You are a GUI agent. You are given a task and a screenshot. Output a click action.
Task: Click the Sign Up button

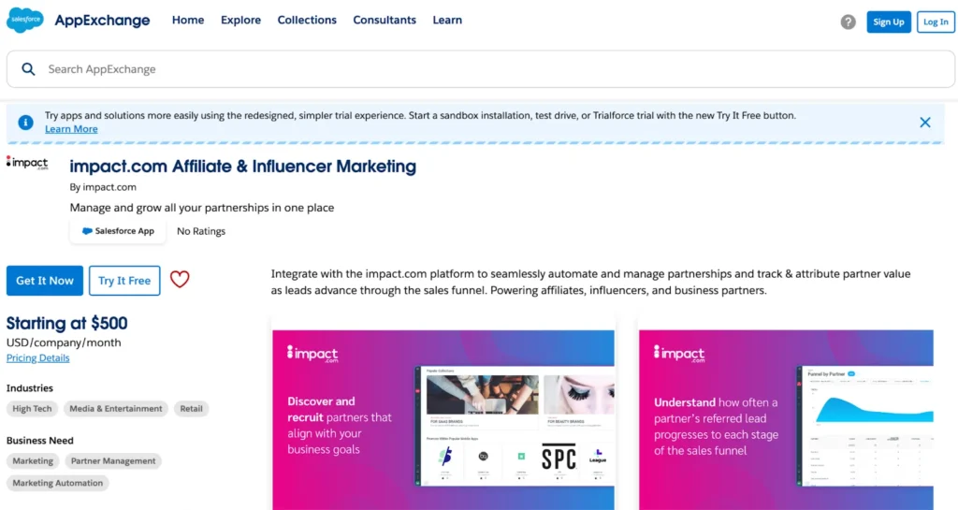[x=889, y=22]
